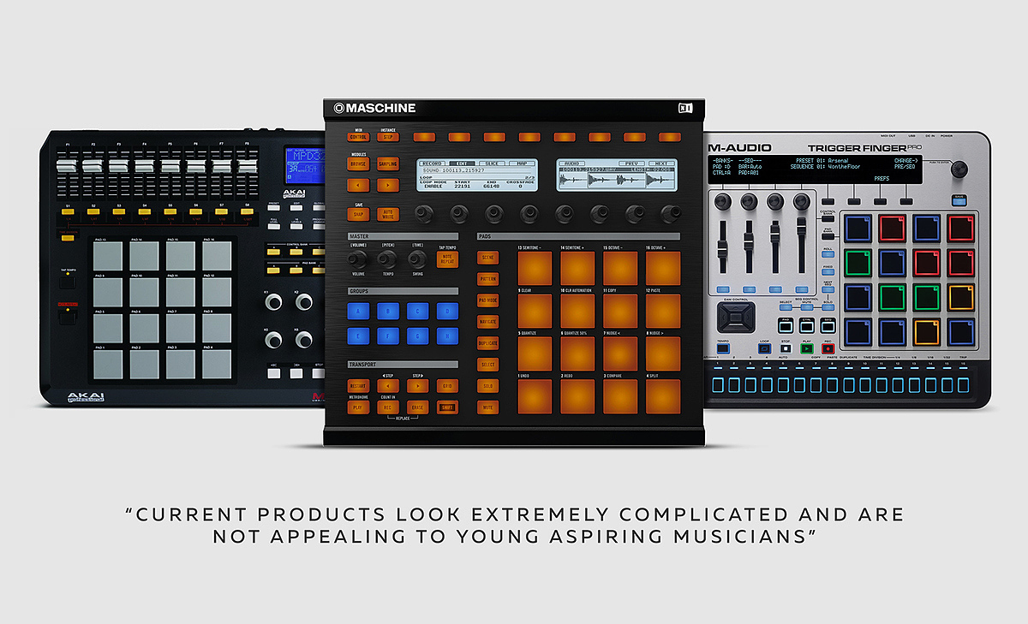1028x624 pixels.
Task: Tap the Maschine NAVIGATE button
Action: tap(487, 321)
